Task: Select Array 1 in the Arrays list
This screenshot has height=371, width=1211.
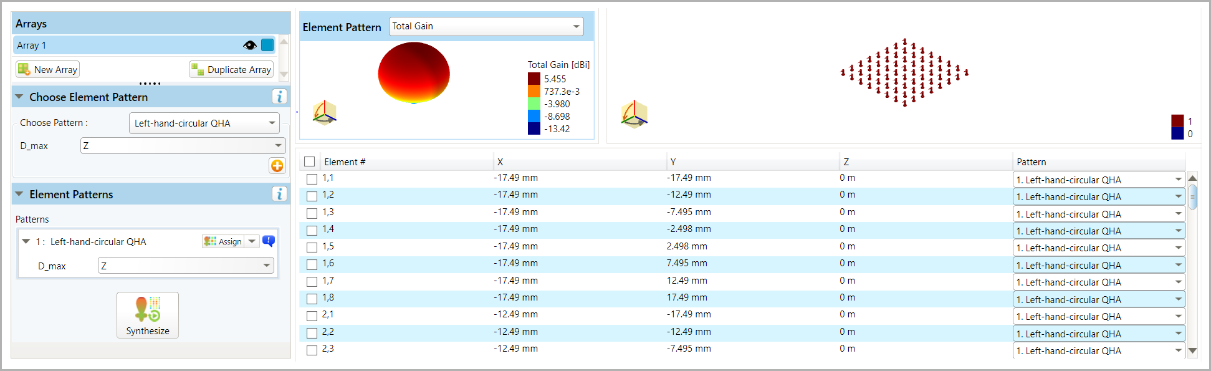Action: (145, 45)
